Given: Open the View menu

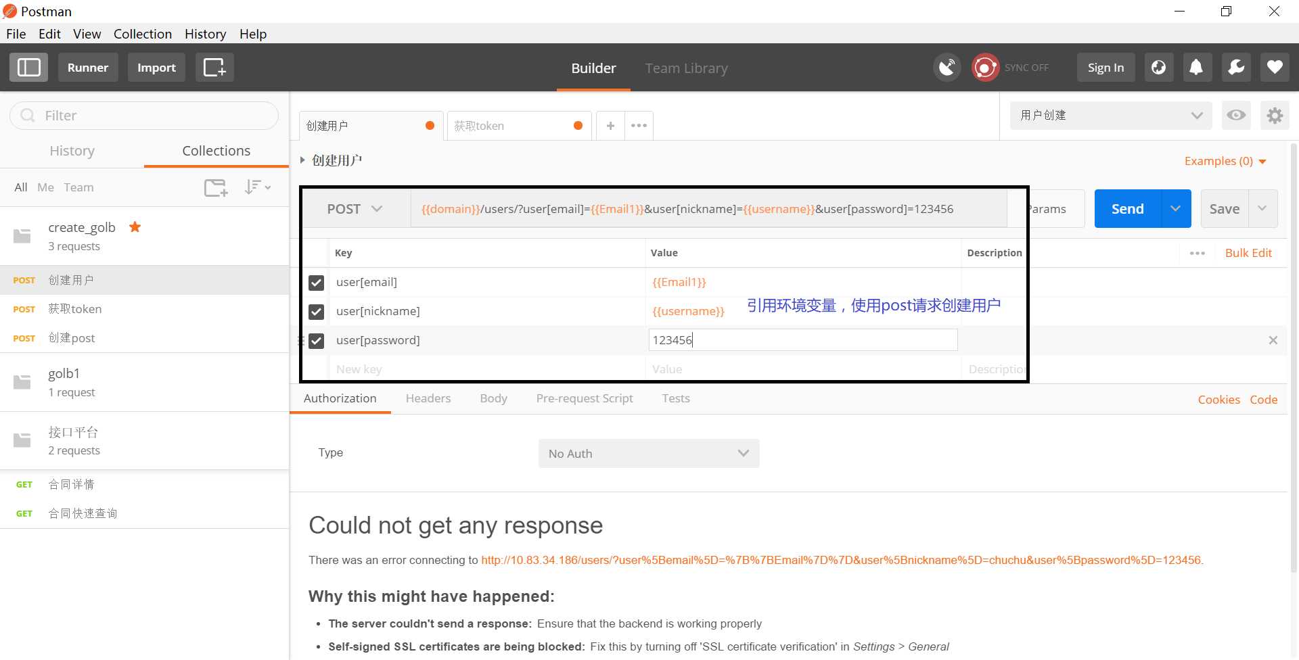Looking at the screenshot, I should point(87,34).
